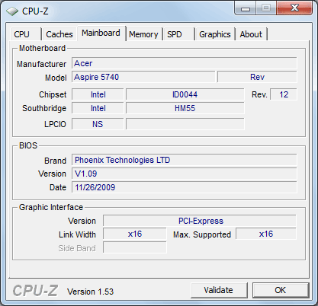The height and width of the screenshot is (306, 318).
Task: Click the Manufacturer label
Action: [x=42, y=64]
